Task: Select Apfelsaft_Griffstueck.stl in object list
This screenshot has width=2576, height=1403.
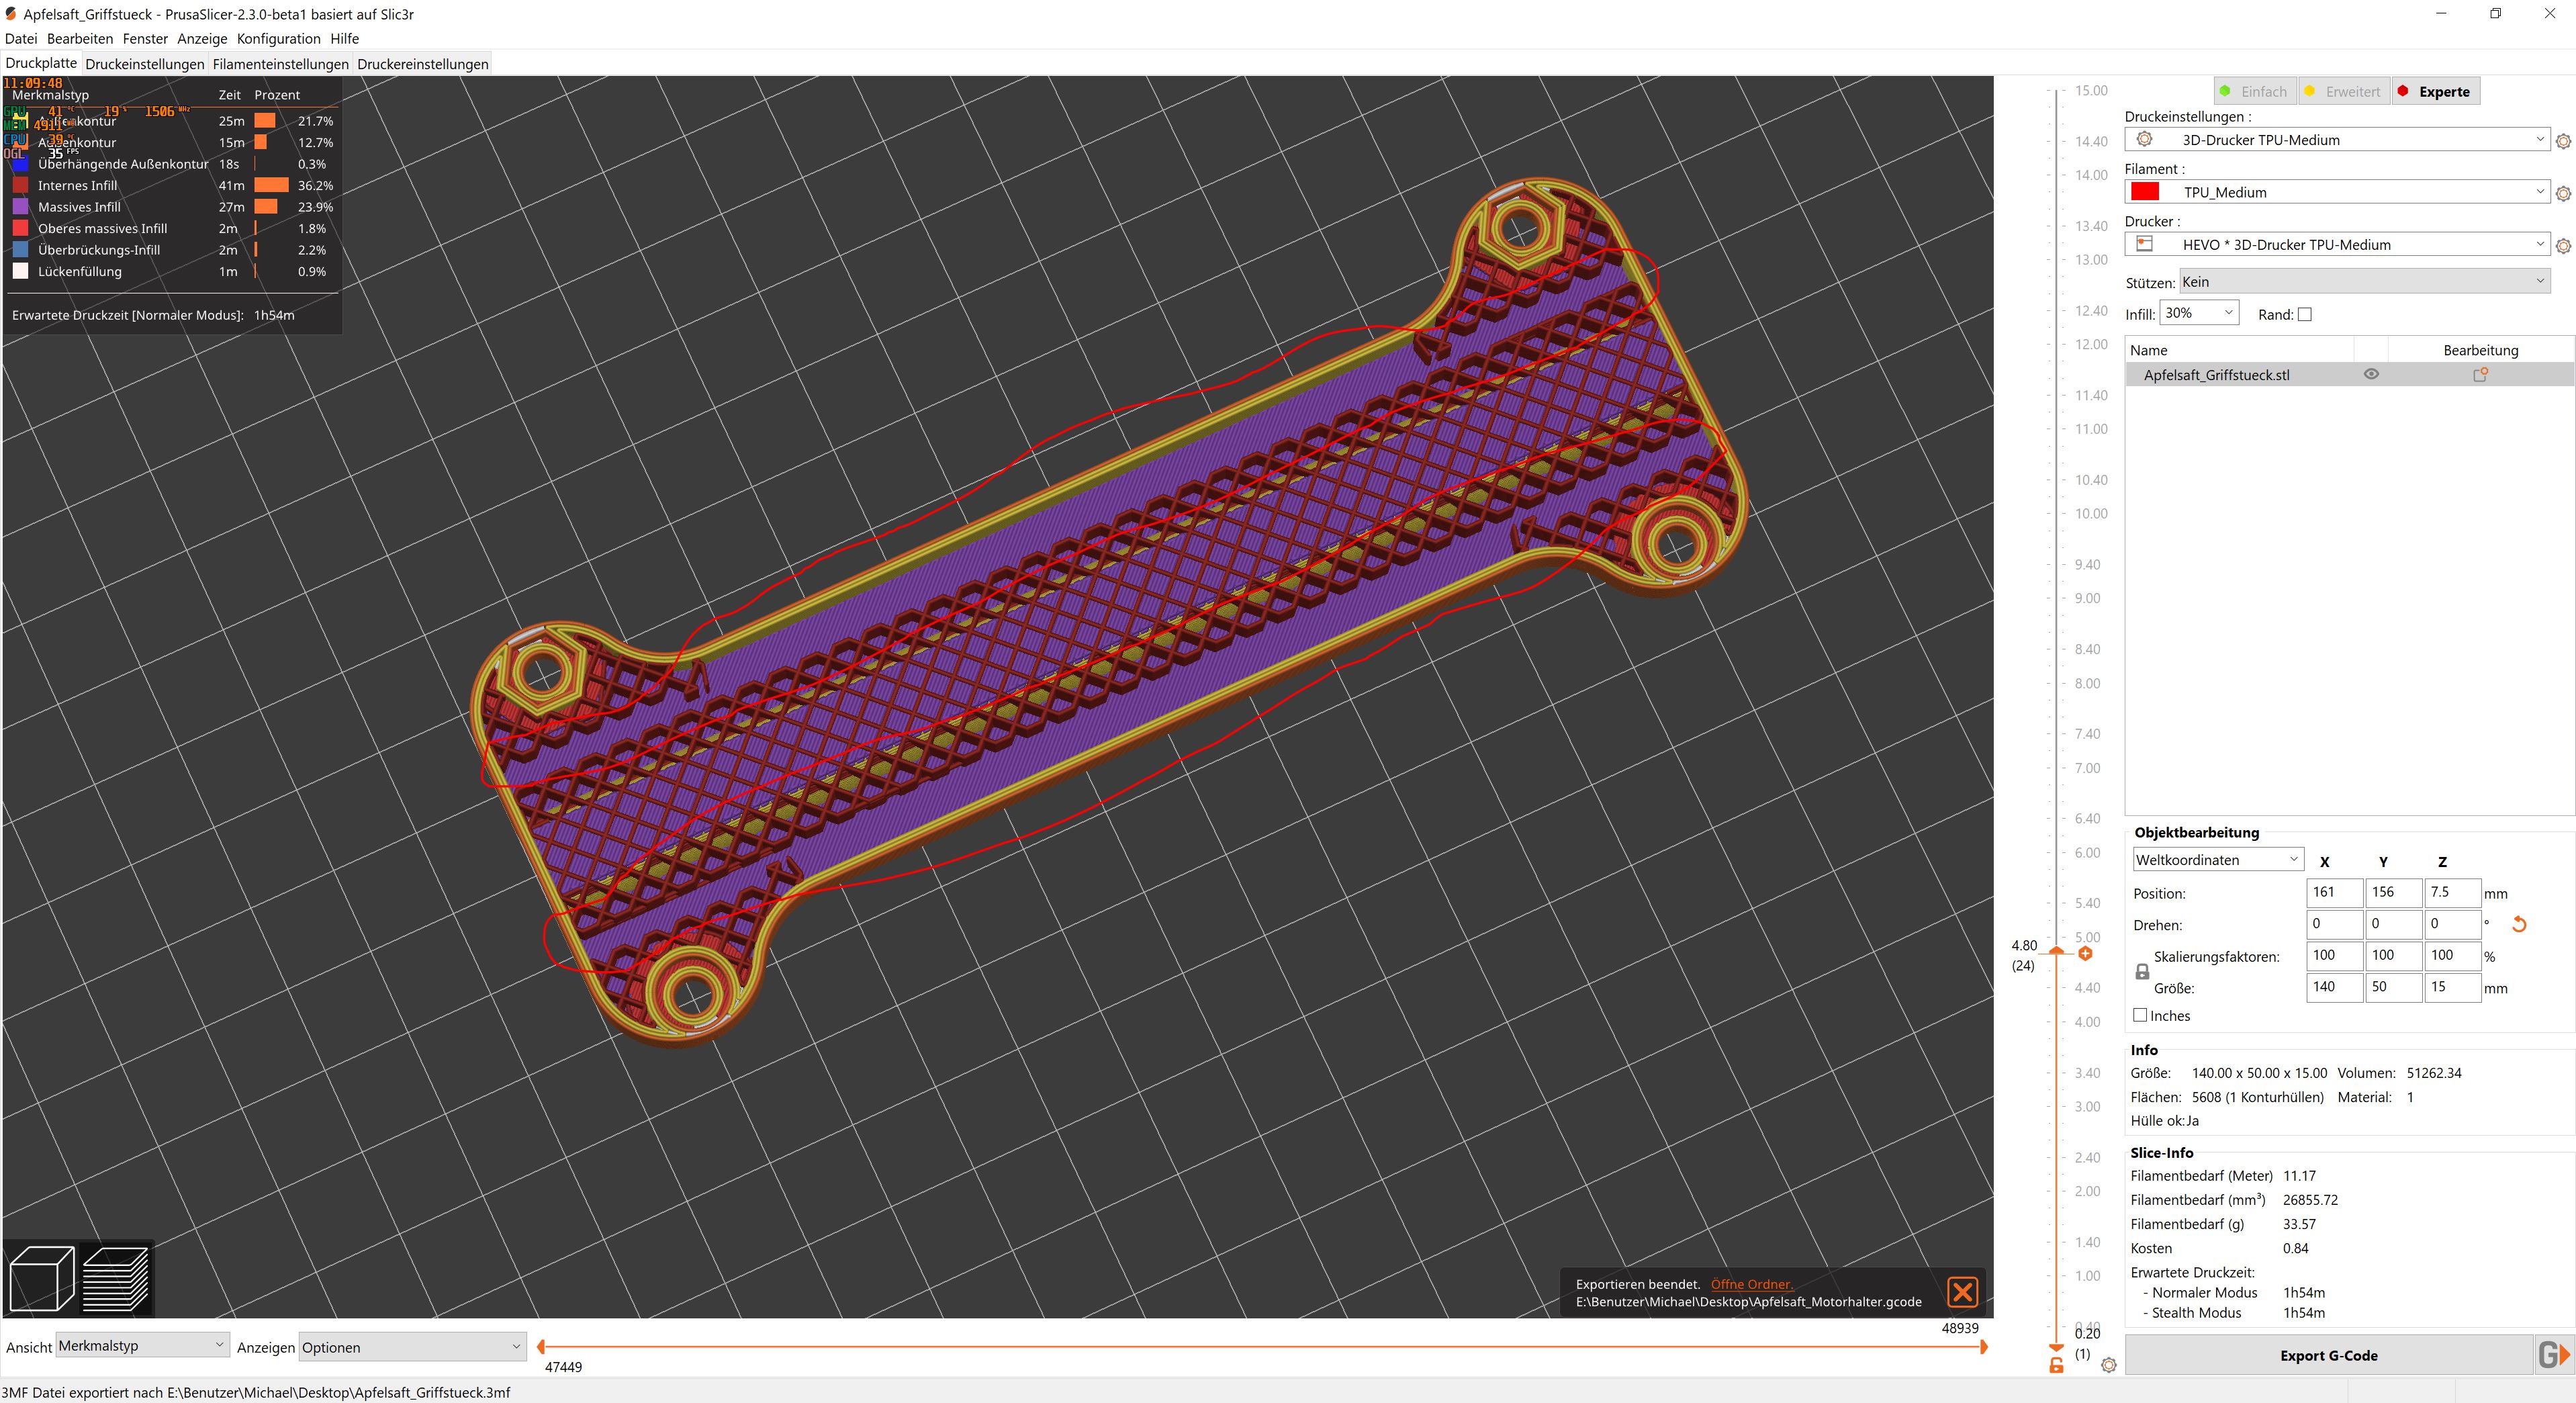Action: 2217,375
